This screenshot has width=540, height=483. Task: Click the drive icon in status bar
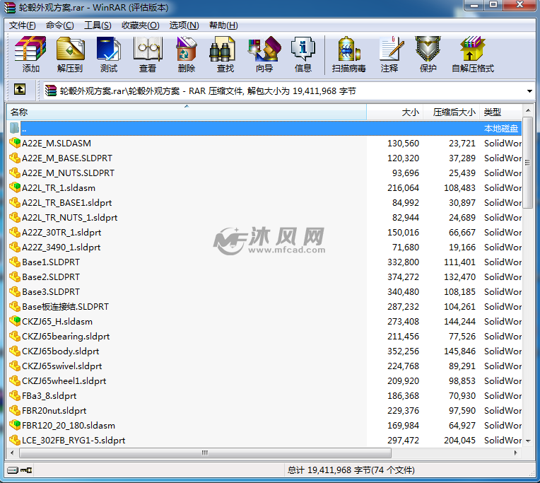tap(13, 470)
